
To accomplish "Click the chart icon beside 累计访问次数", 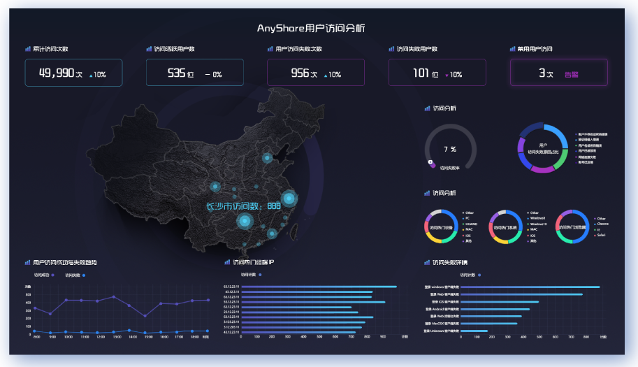I will tap(28, 49).
